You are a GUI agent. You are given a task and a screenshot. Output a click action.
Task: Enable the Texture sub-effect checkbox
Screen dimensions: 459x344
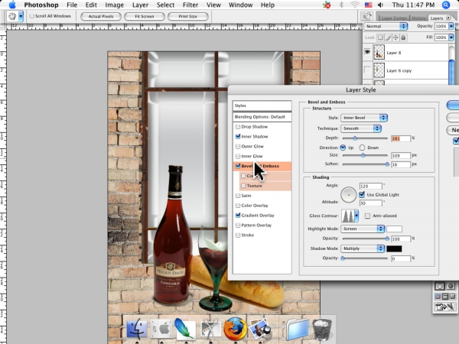click(x=243, y=186)
